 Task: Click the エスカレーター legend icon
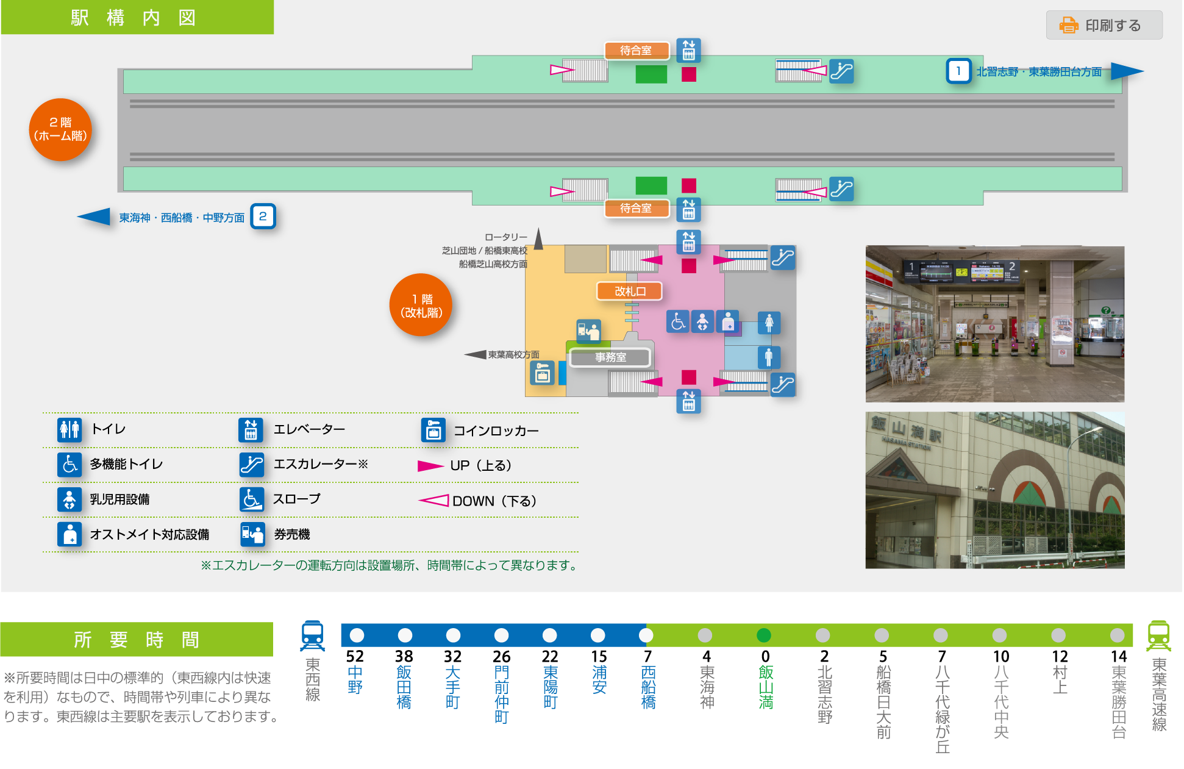point(252,464)
